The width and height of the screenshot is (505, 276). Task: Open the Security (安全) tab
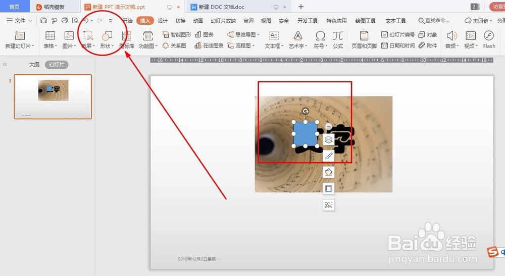pos(284,21)
